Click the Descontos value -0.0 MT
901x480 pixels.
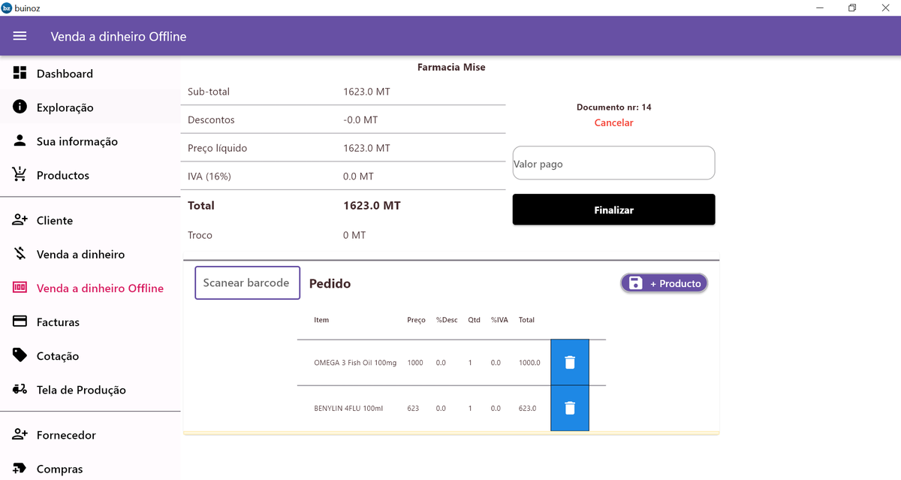click(360, 120)
